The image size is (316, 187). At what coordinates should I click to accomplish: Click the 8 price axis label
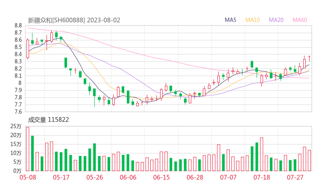tap(20, 83)
